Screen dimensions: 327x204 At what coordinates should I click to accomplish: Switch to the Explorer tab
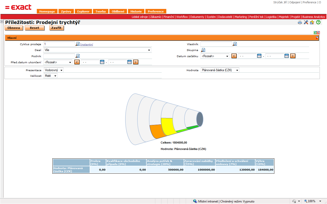(84, 11)
